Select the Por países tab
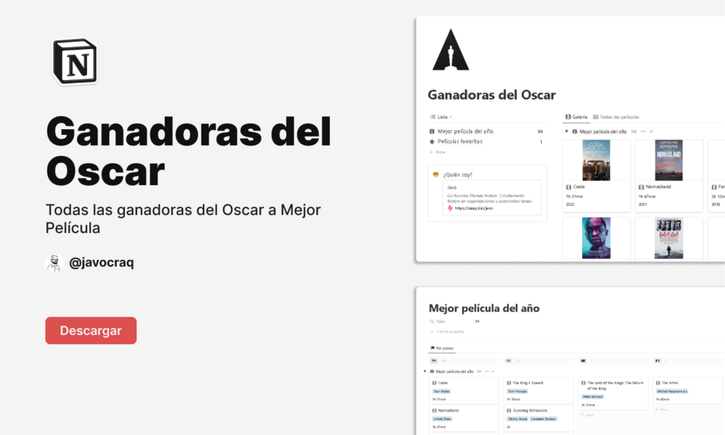The height and width of the screenshot is (435, 725). click(442, 348)
